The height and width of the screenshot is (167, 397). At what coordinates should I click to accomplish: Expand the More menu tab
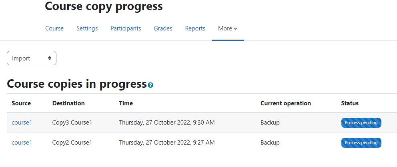click(228, 28)
